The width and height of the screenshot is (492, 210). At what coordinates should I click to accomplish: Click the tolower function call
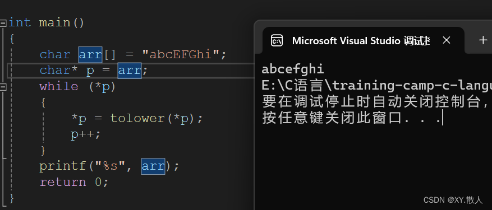137,118
